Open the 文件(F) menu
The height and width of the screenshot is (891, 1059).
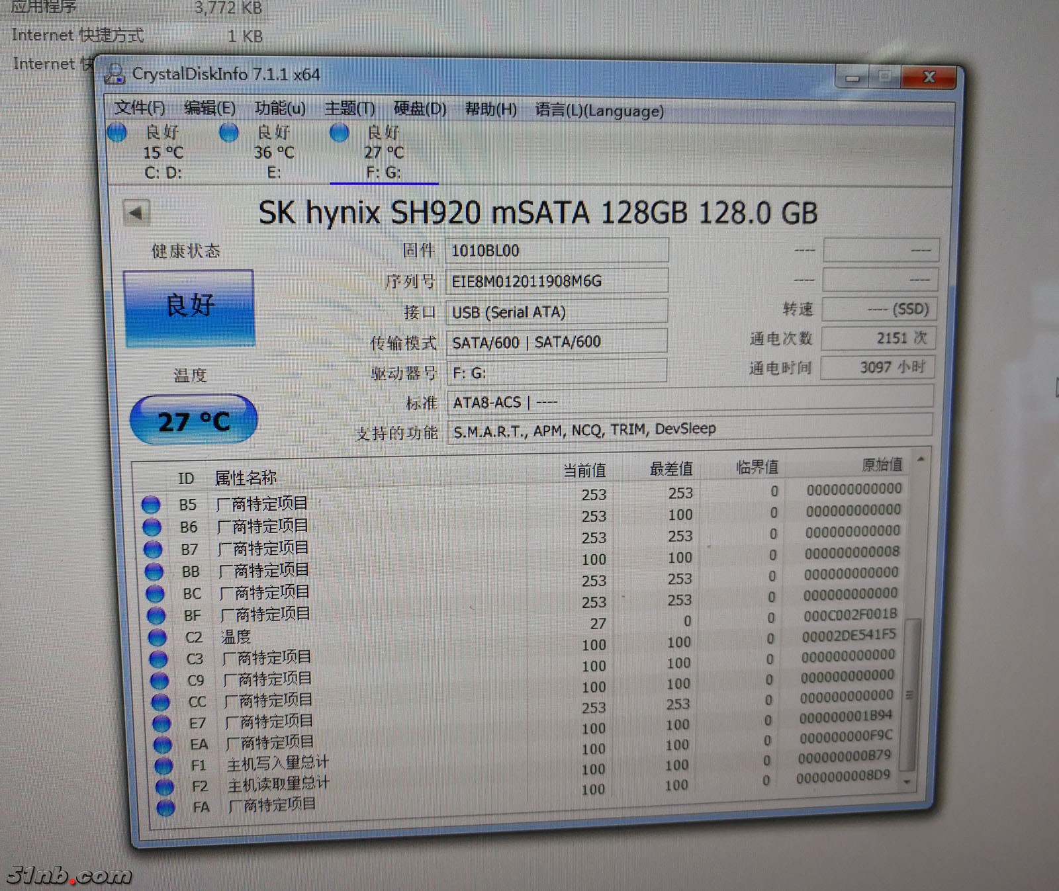click(139, 108)
